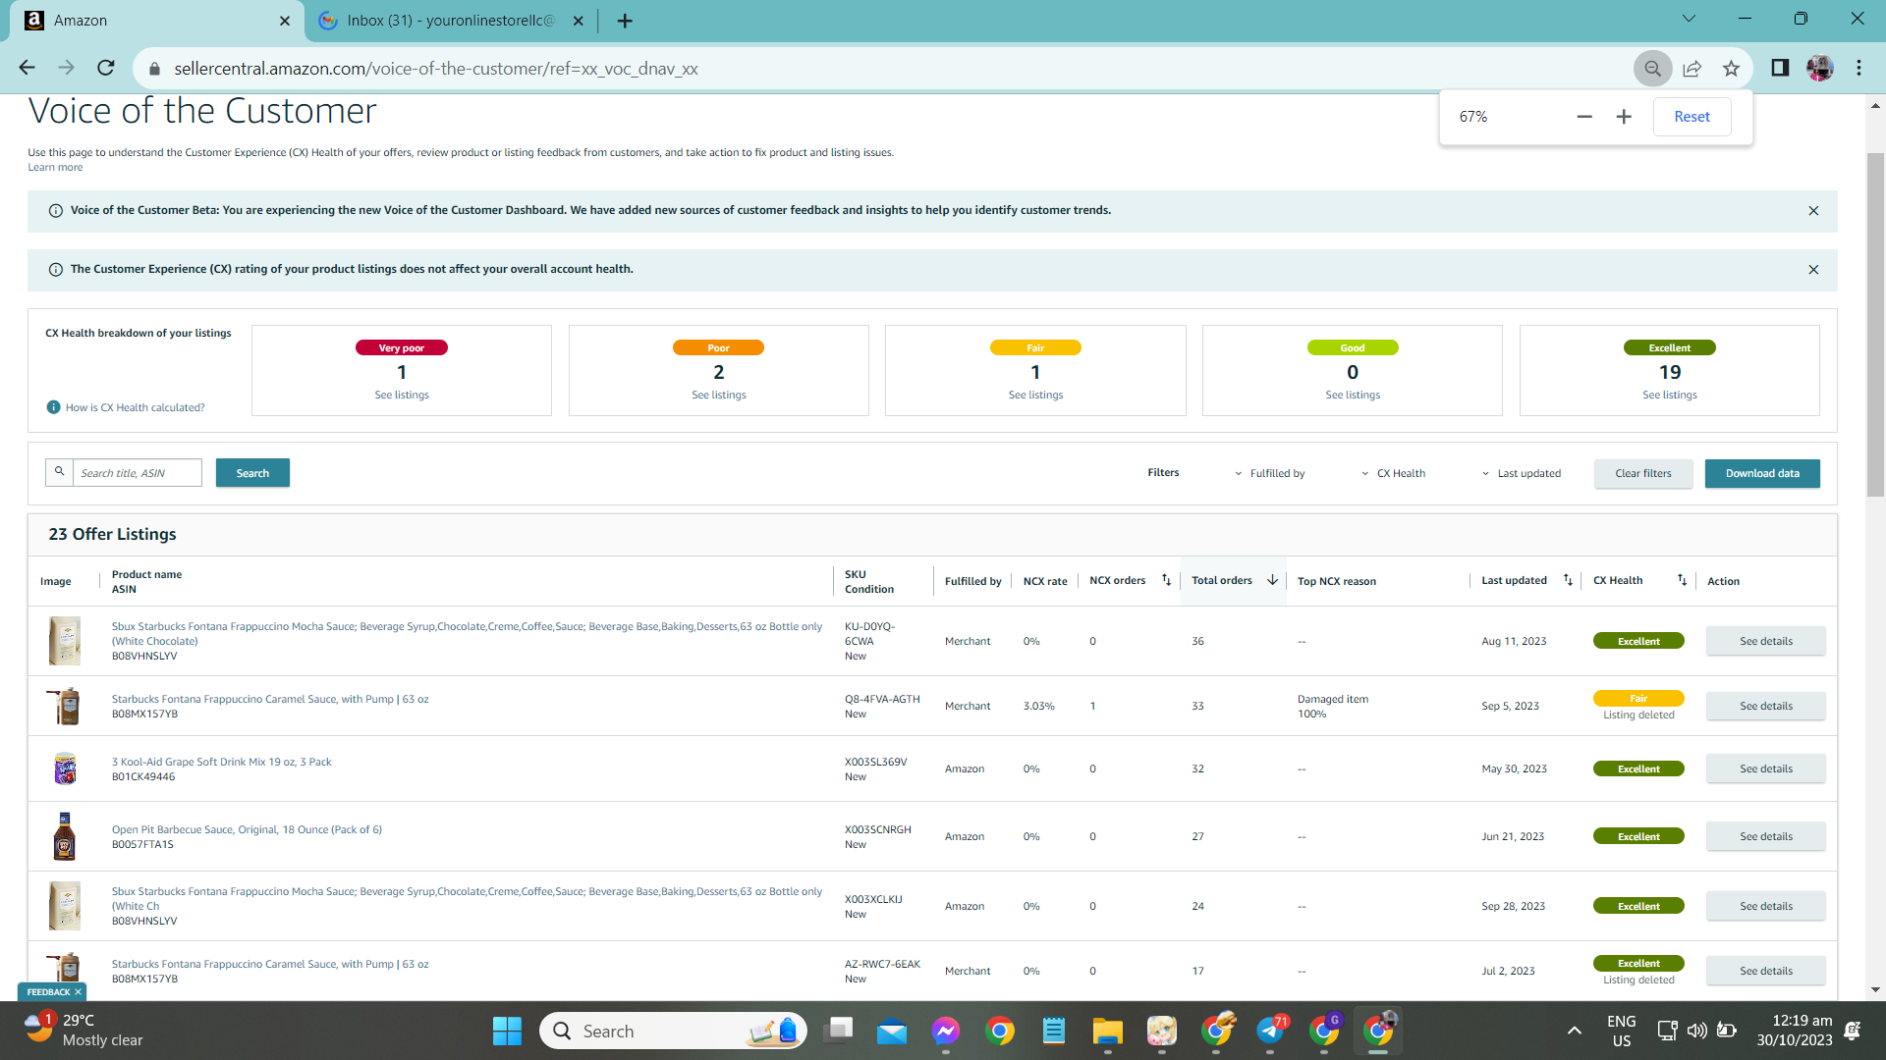Screen dimensions: 1886x1060
Task: Go back to the previous page
Action: click(27, 68)
